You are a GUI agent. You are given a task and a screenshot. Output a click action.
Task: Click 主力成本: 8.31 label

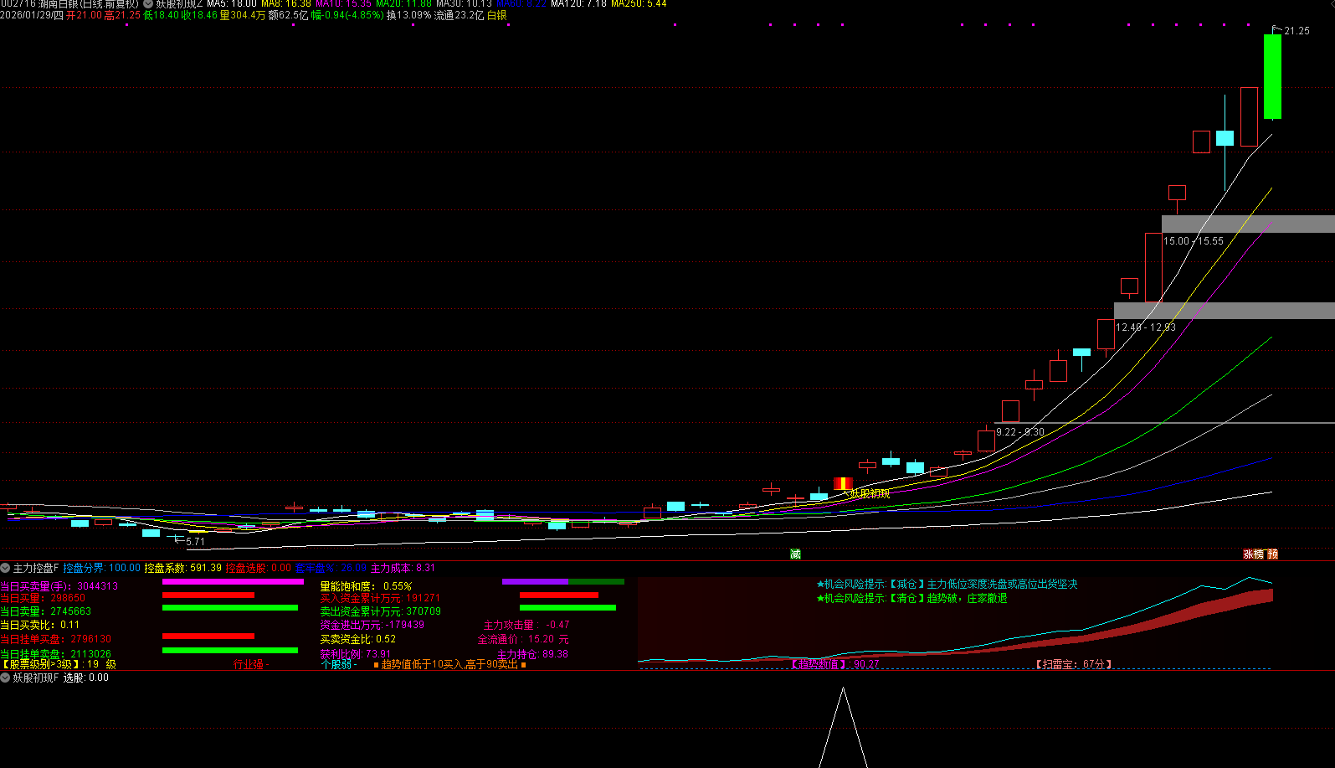403,568
